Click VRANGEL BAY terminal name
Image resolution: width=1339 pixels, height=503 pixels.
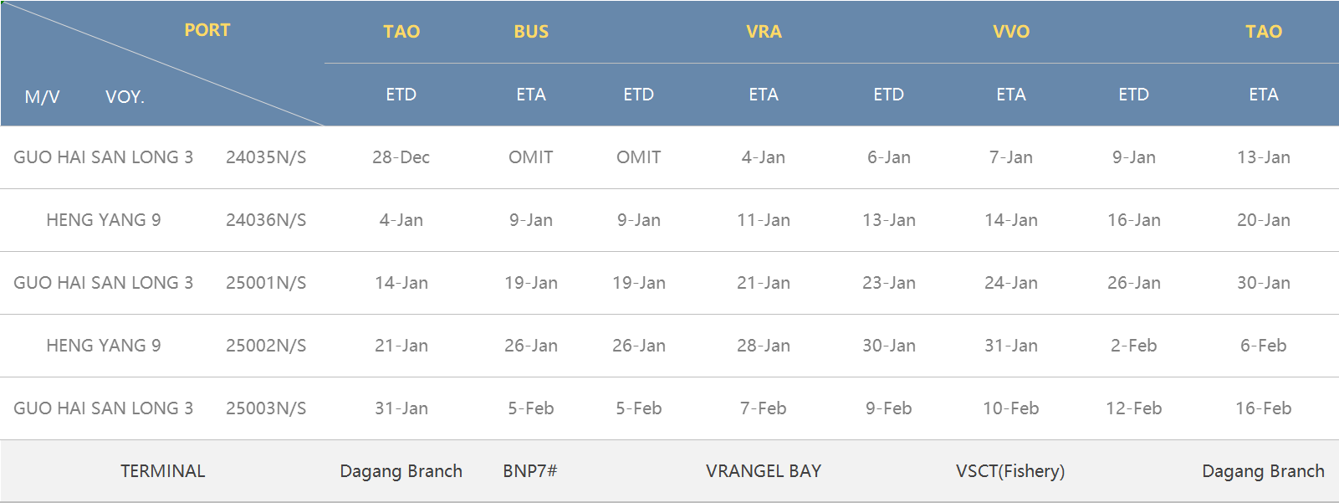(x=764, y=471)
